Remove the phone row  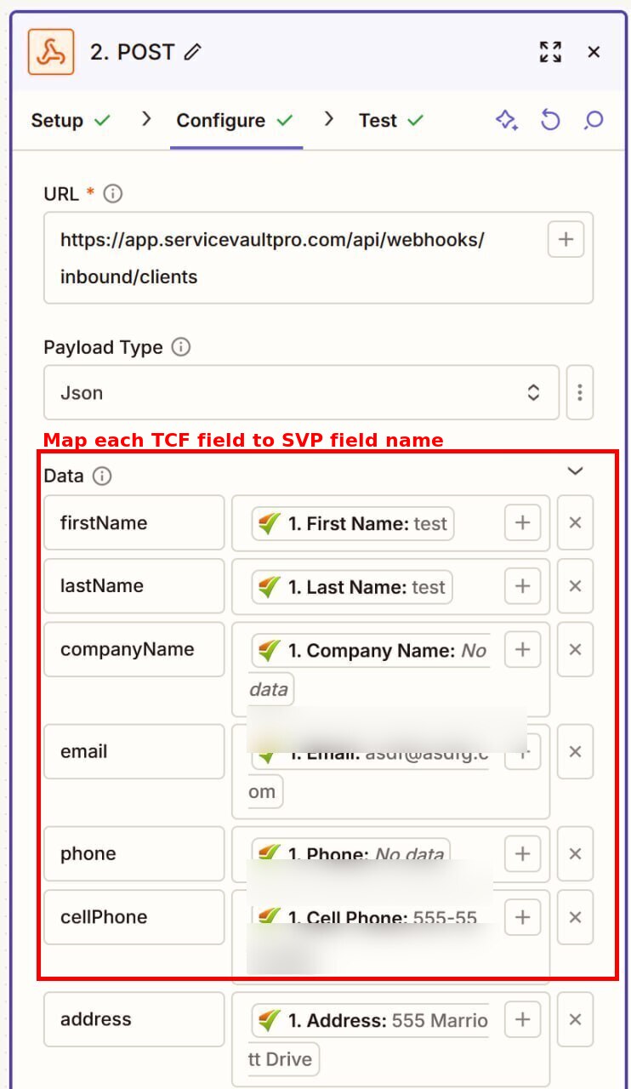pos(575,853)
